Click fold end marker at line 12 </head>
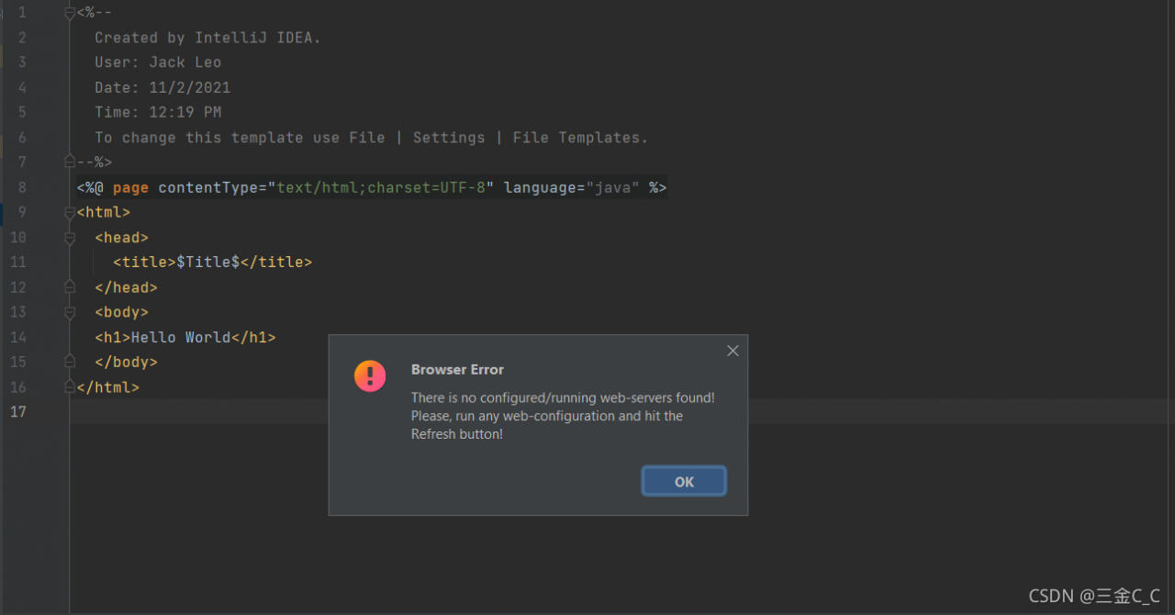1175x615 pixels. click(x=70, y=286)
